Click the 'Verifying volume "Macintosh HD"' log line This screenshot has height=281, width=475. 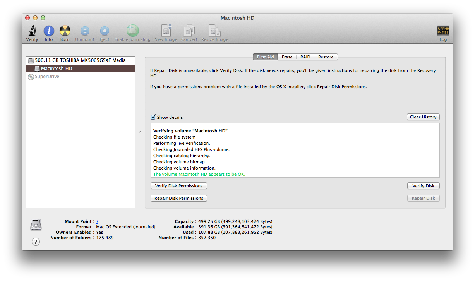[x=190, y=131]
